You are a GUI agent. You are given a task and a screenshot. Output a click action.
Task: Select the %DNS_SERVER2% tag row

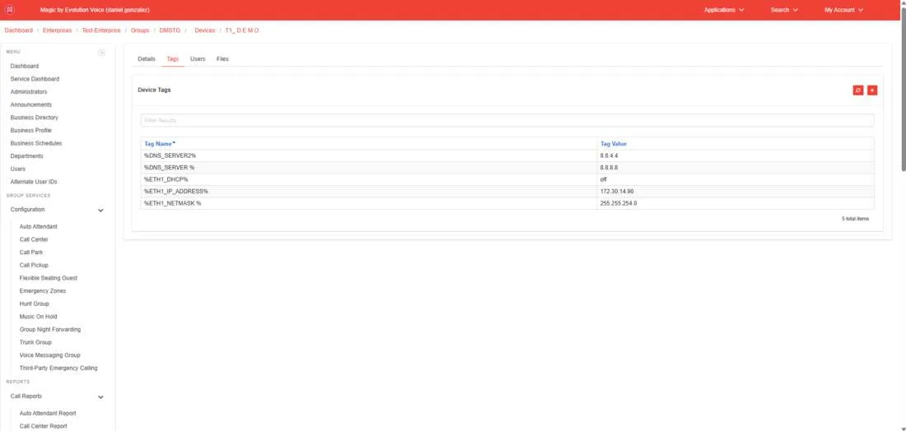(507, 155)
